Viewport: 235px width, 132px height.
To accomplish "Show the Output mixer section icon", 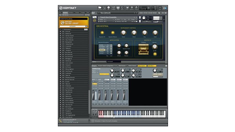I will pyautogui.click(x=114, y=8).
